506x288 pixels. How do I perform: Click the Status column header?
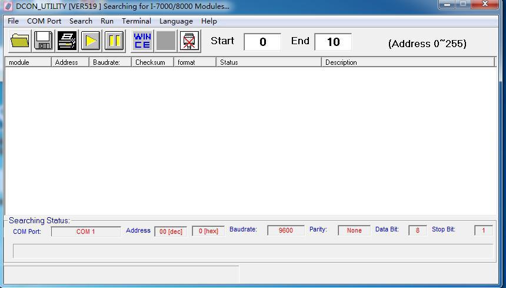pos(269,62)
